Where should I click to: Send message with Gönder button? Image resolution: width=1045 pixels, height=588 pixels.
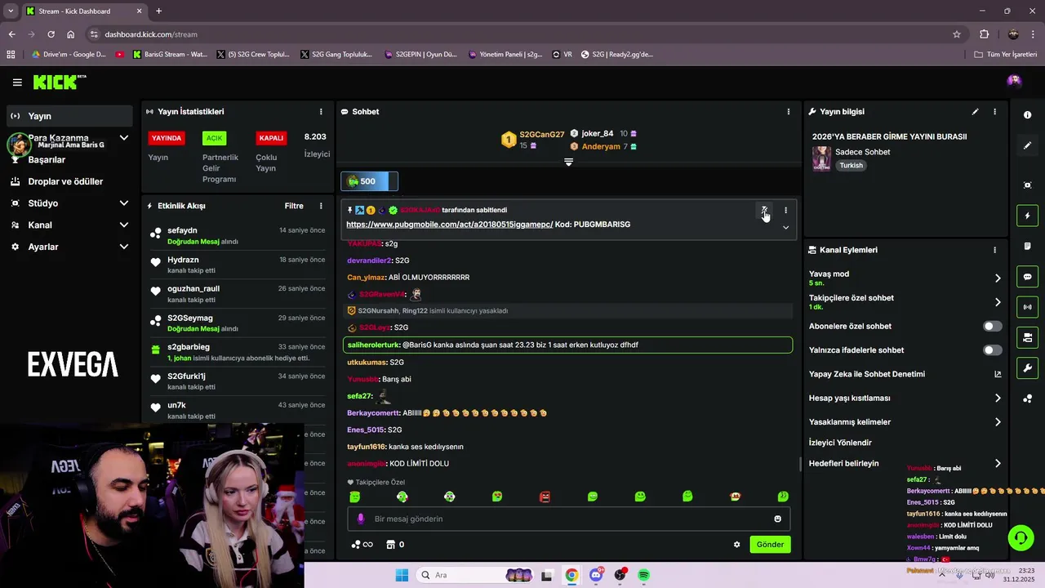tap(770, 545)
